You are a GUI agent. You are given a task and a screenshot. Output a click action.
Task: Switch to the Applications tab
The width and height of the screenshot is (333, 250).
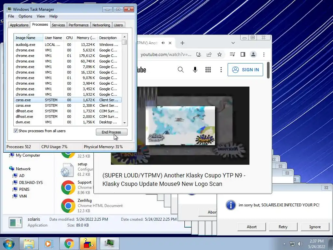click(x=19, y=25)
